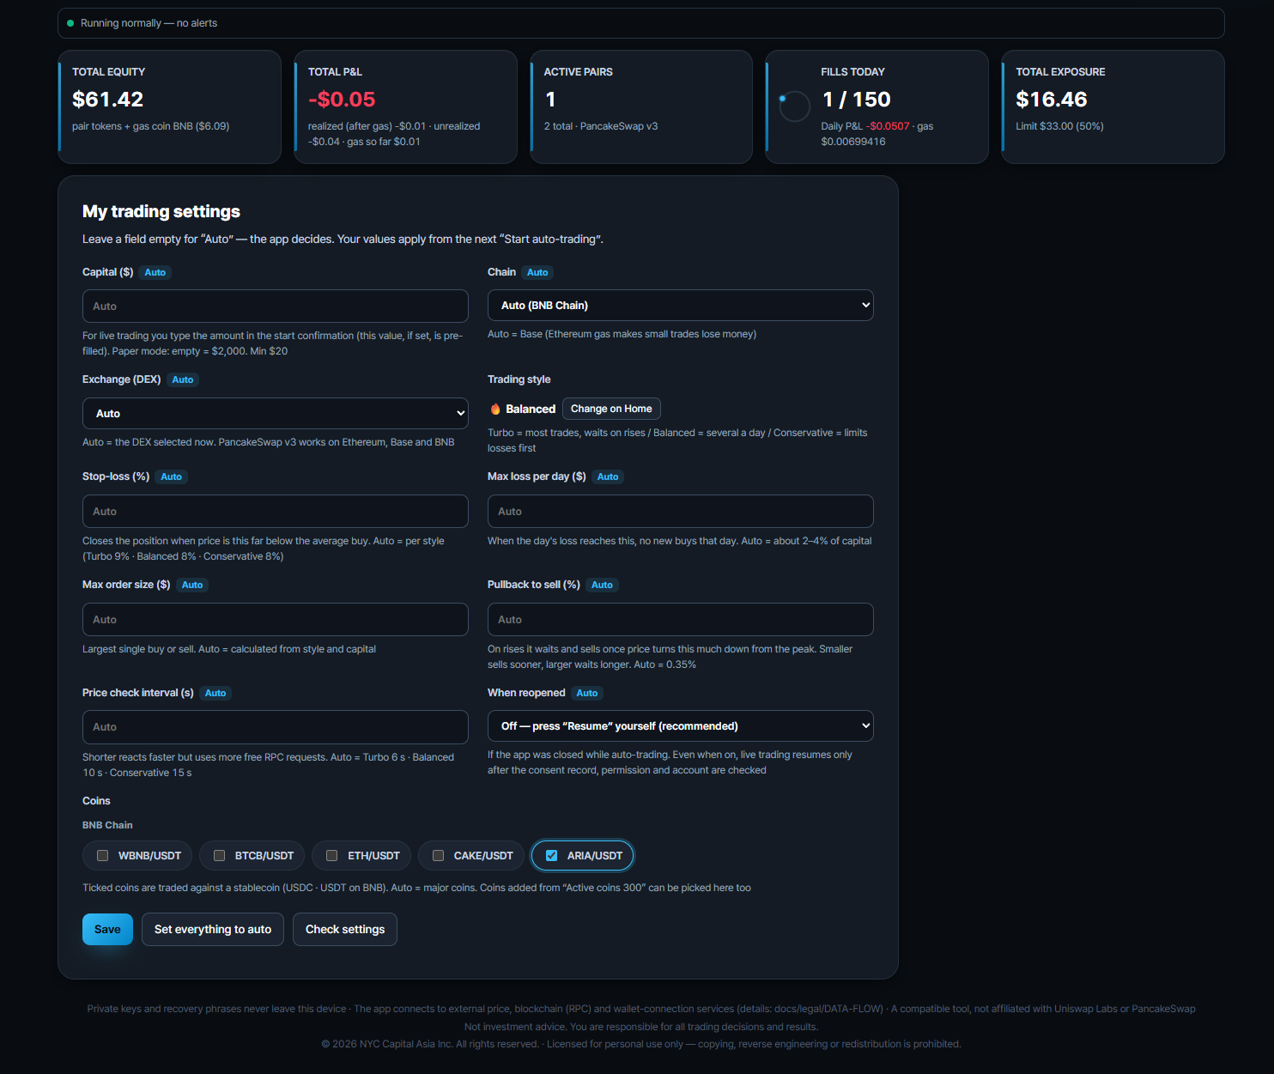Click the Auto badge beside Chain label

537,272
